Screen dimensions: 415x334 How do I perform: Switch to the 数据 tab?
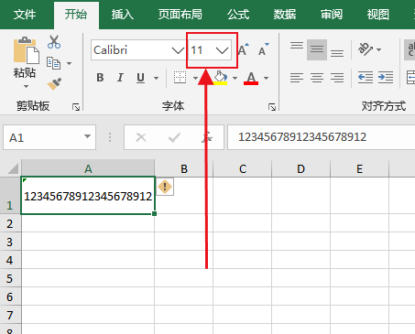coord(285,15)
